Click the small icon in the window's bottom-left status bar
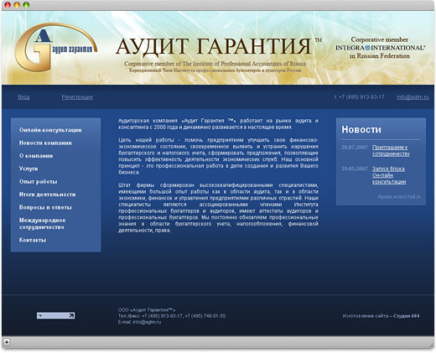Image resolution: width=436 pixels, height=353 pixels. point(6,341)
